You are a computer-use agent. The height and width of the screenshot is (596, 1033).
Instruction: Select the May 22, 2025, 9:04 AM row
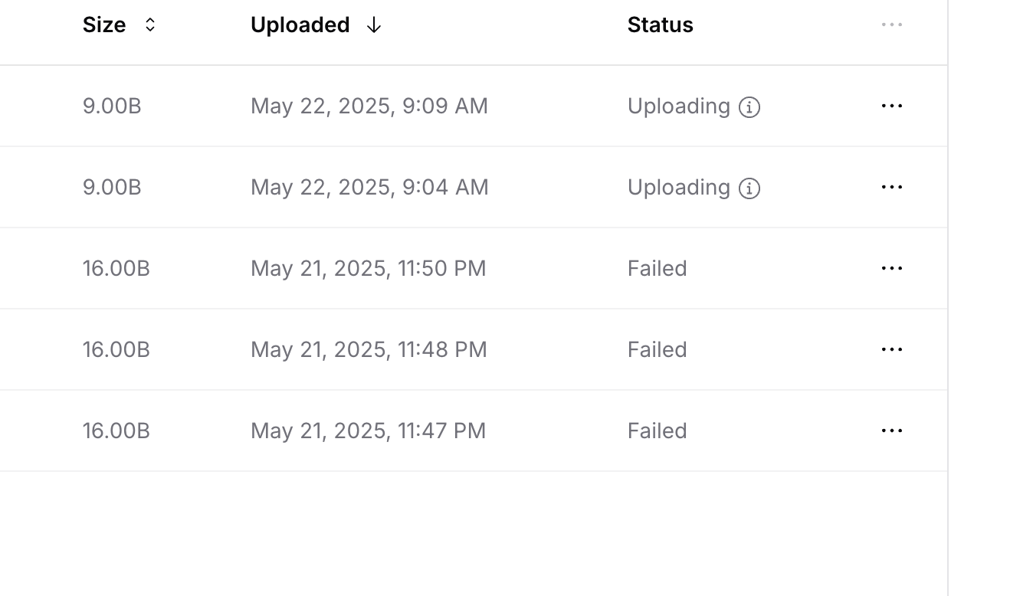[x=474, y=187]
